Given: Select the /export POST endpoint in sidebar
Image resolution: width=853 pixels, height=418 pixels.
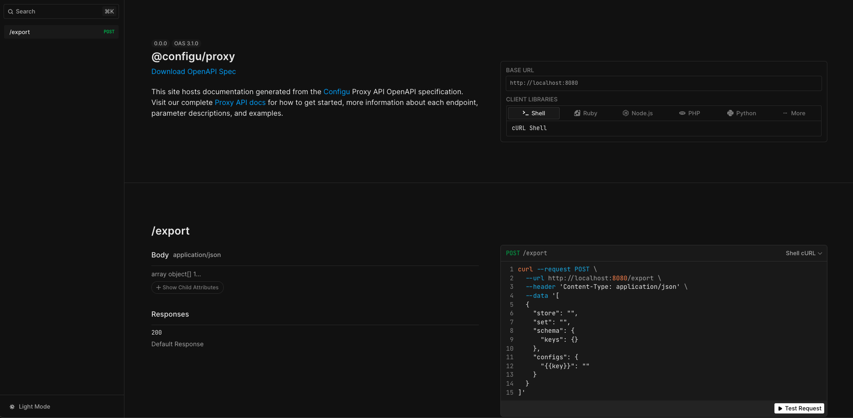Looking at the screenshot, I should pos(61,32).
